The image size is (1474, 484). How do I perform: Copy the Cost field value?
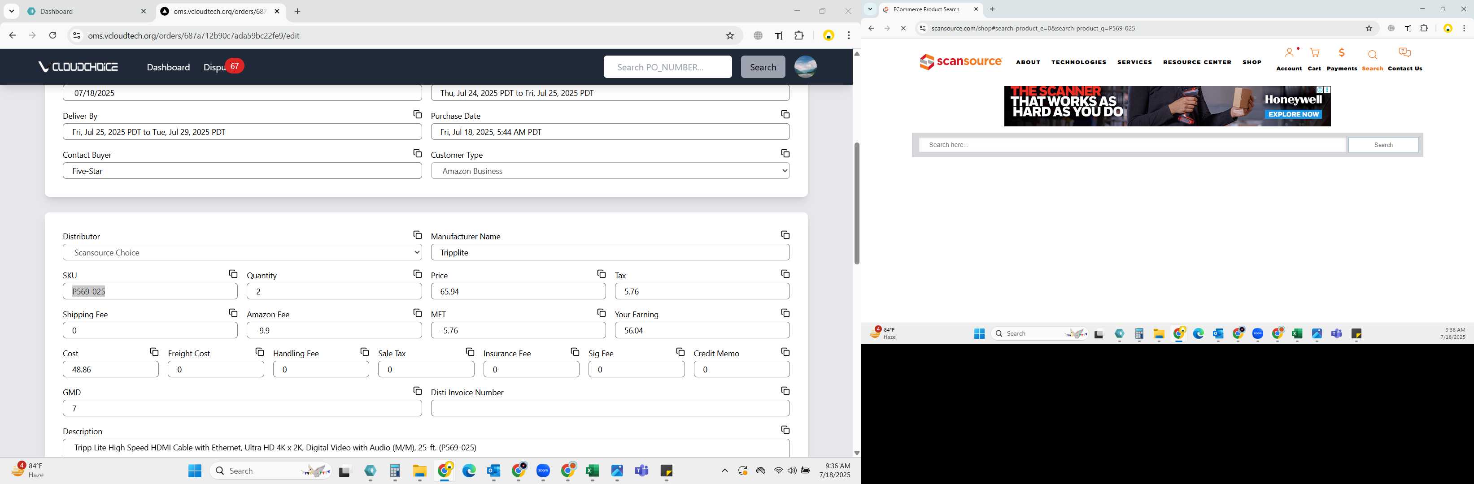(154, 352)
